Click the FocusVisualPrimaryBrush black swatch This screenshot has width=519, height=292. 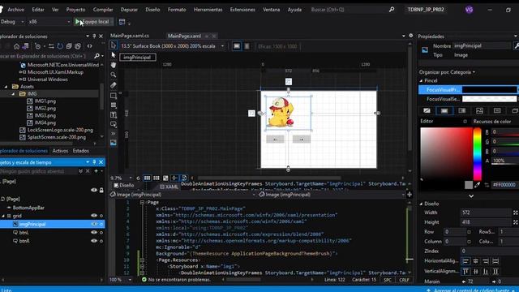[x=489, y=90]
